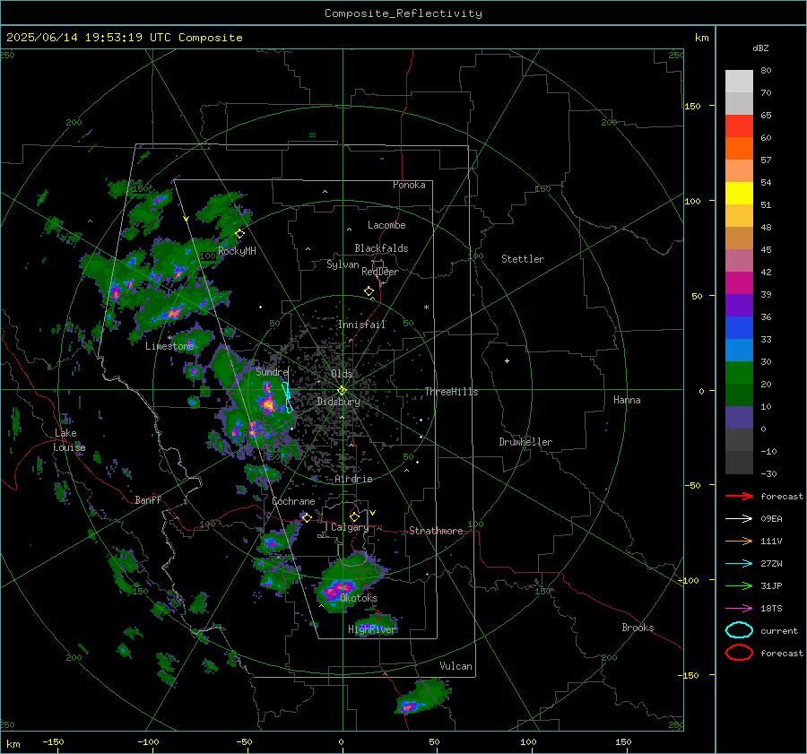807x754 pixels.
Task: Click the light gray 80 dBZ swatch
Action: 739,81
